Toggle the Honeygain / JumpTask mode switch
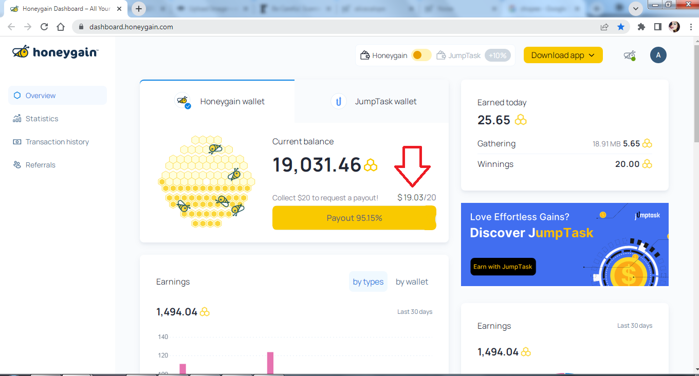The image size is (699, 376). click(421, 55)
